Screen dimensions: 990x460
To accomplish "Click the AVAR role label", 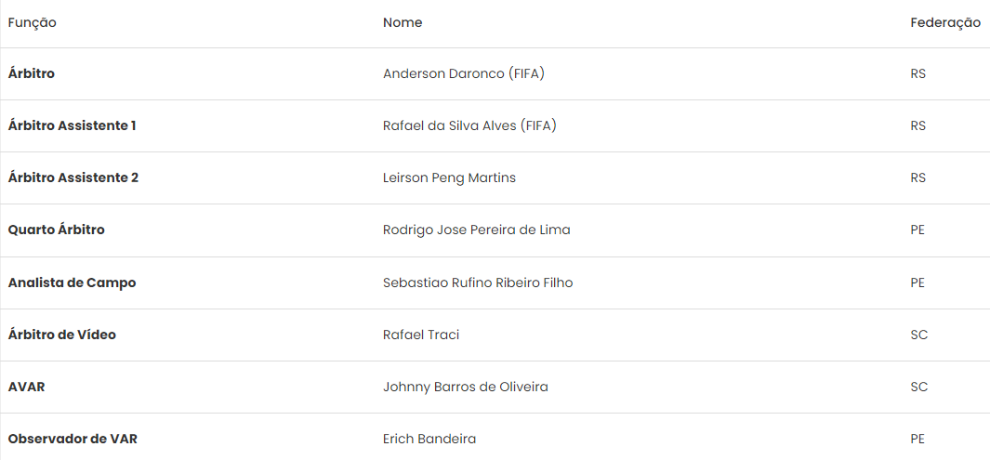I will coord(26,387).
